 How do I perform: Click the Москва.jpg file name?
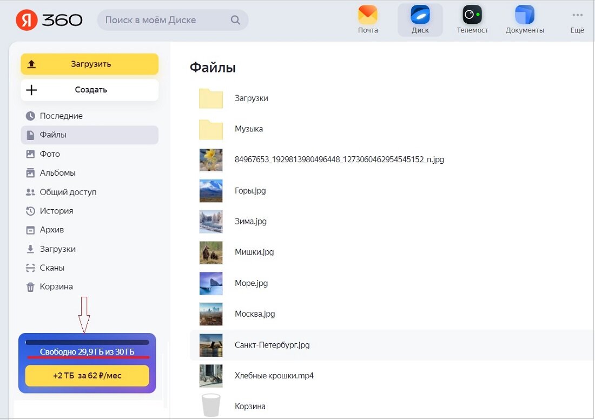pos(255,314)
